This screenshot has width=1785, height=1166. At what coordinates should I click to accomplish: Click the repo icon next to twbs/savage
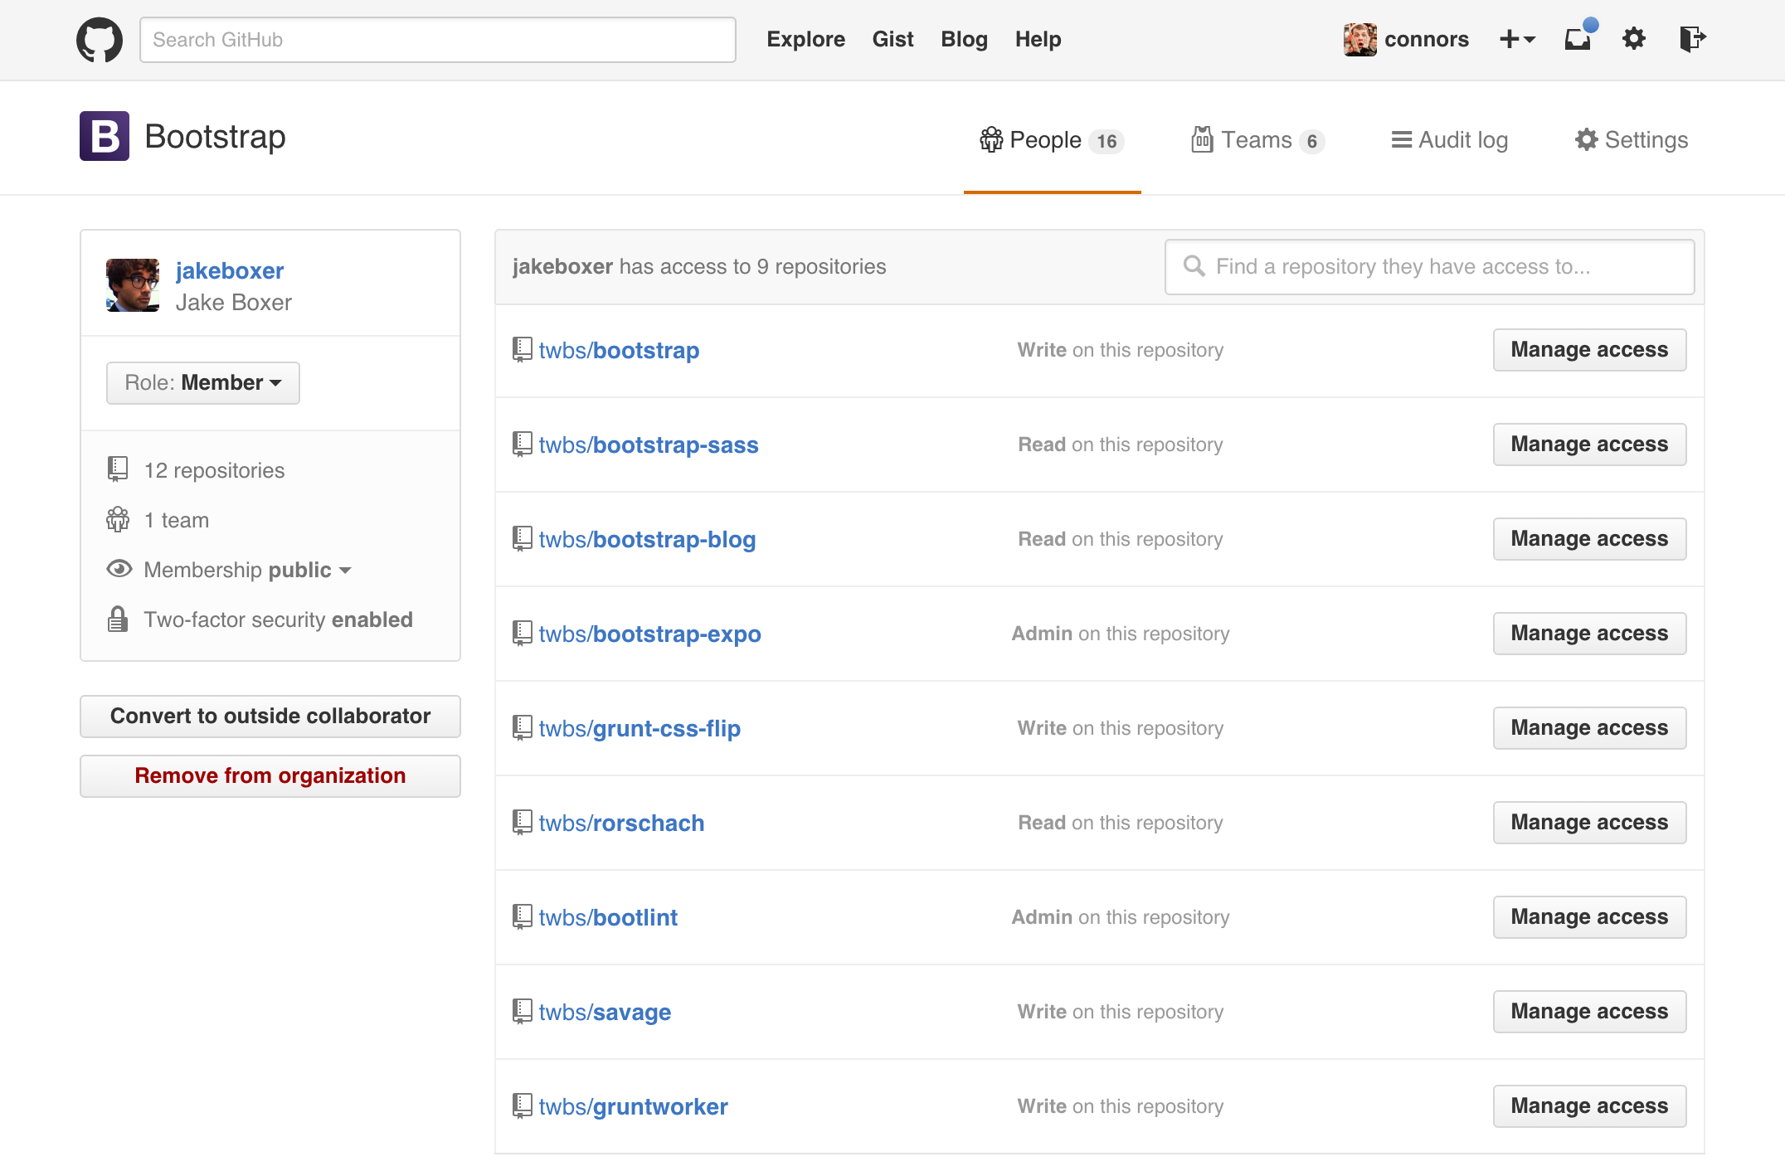click(x=522, y=1011)
